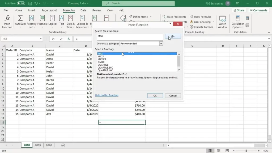Click the zoom in plus button
The image size is (272, 153).
coord(258,151)
